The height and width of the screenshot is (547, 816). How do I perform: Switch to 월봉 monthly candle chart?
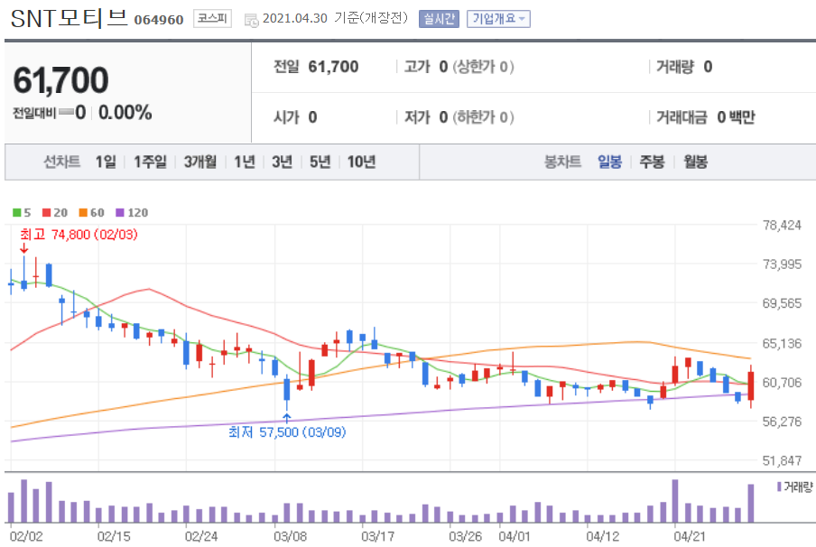tap(695, 162)
